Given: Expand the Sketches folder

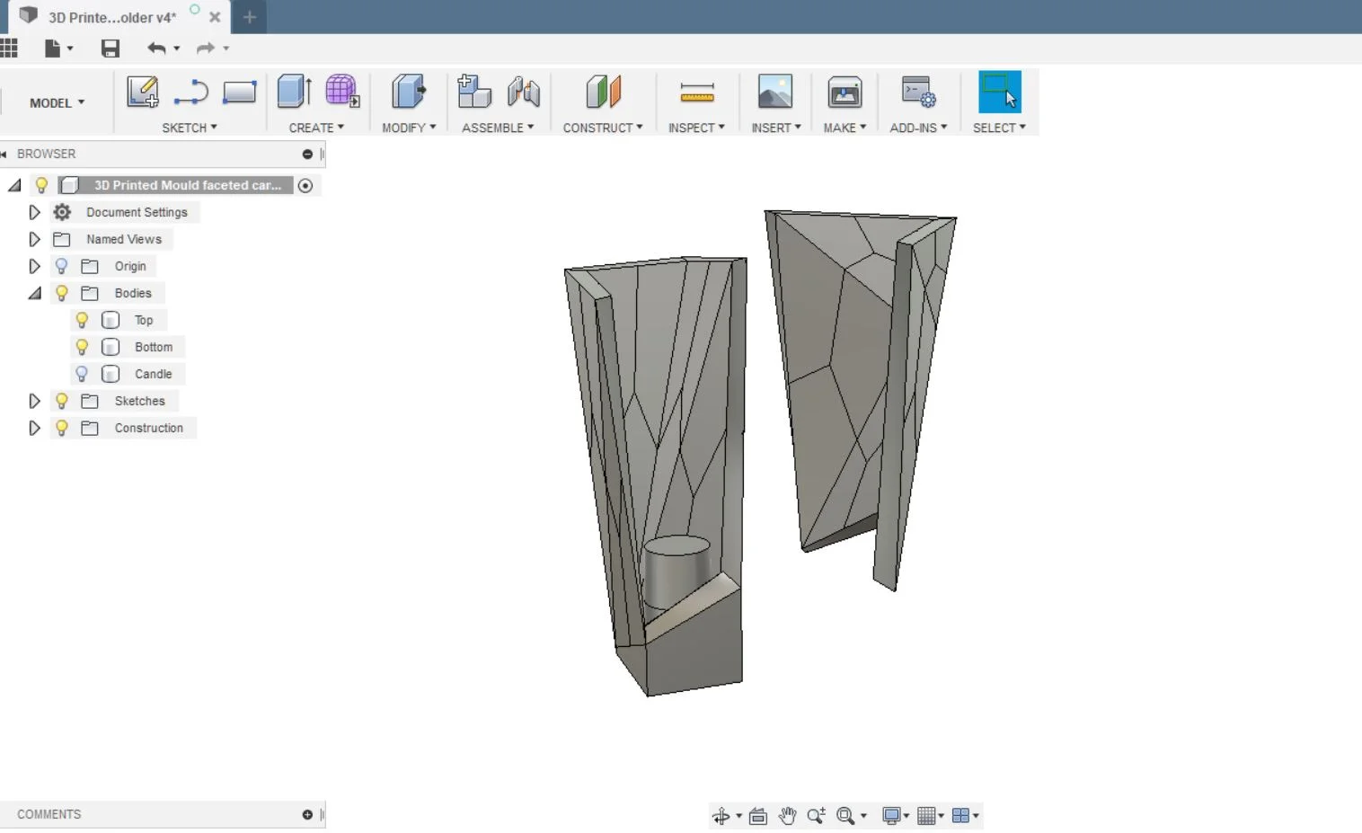Looking at the screenshot, I should [34, 401].
